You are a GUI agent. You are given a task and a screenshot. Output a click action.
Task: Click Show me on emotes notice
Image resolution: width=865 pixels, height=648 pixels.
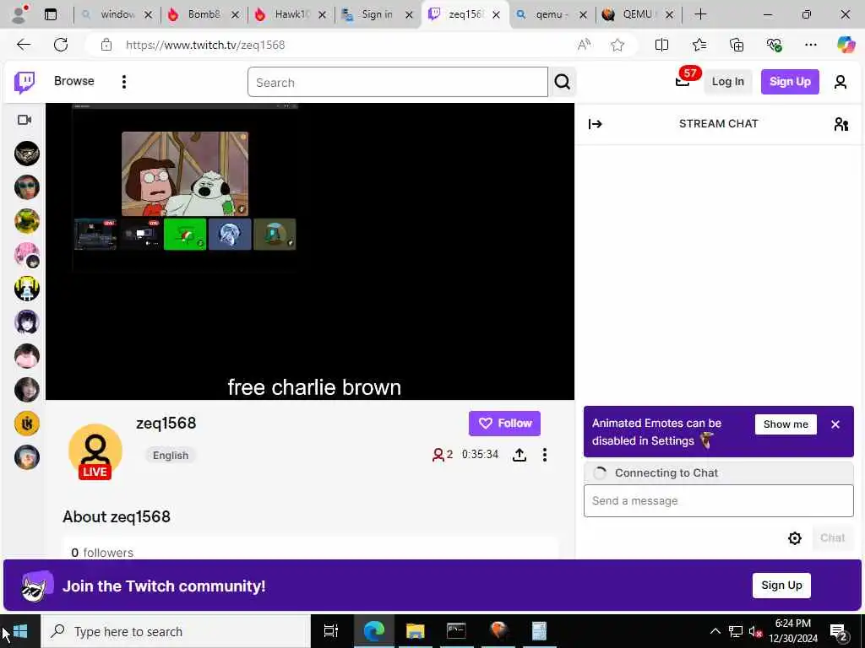786,424
